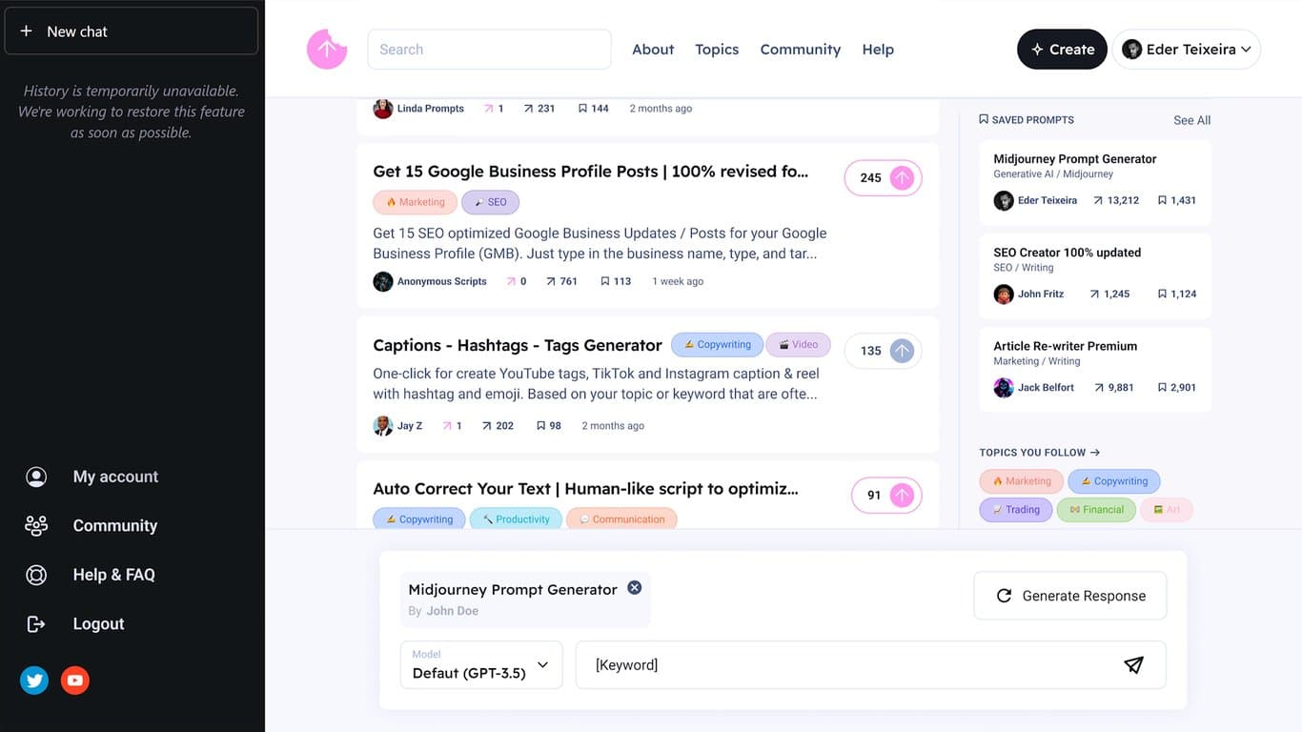
Task: Click the pink arrow logo icon
Action: pos(326,50)
